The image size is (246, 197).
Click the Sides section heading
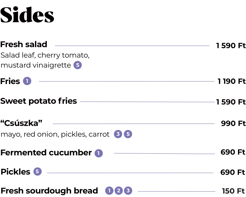click(x=27, y=14)
